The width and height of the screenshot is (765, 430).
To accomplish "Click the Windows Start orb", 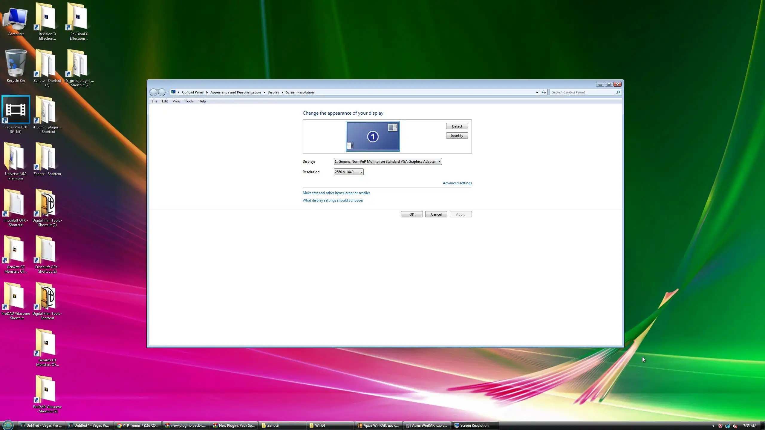I will point(8,425).
